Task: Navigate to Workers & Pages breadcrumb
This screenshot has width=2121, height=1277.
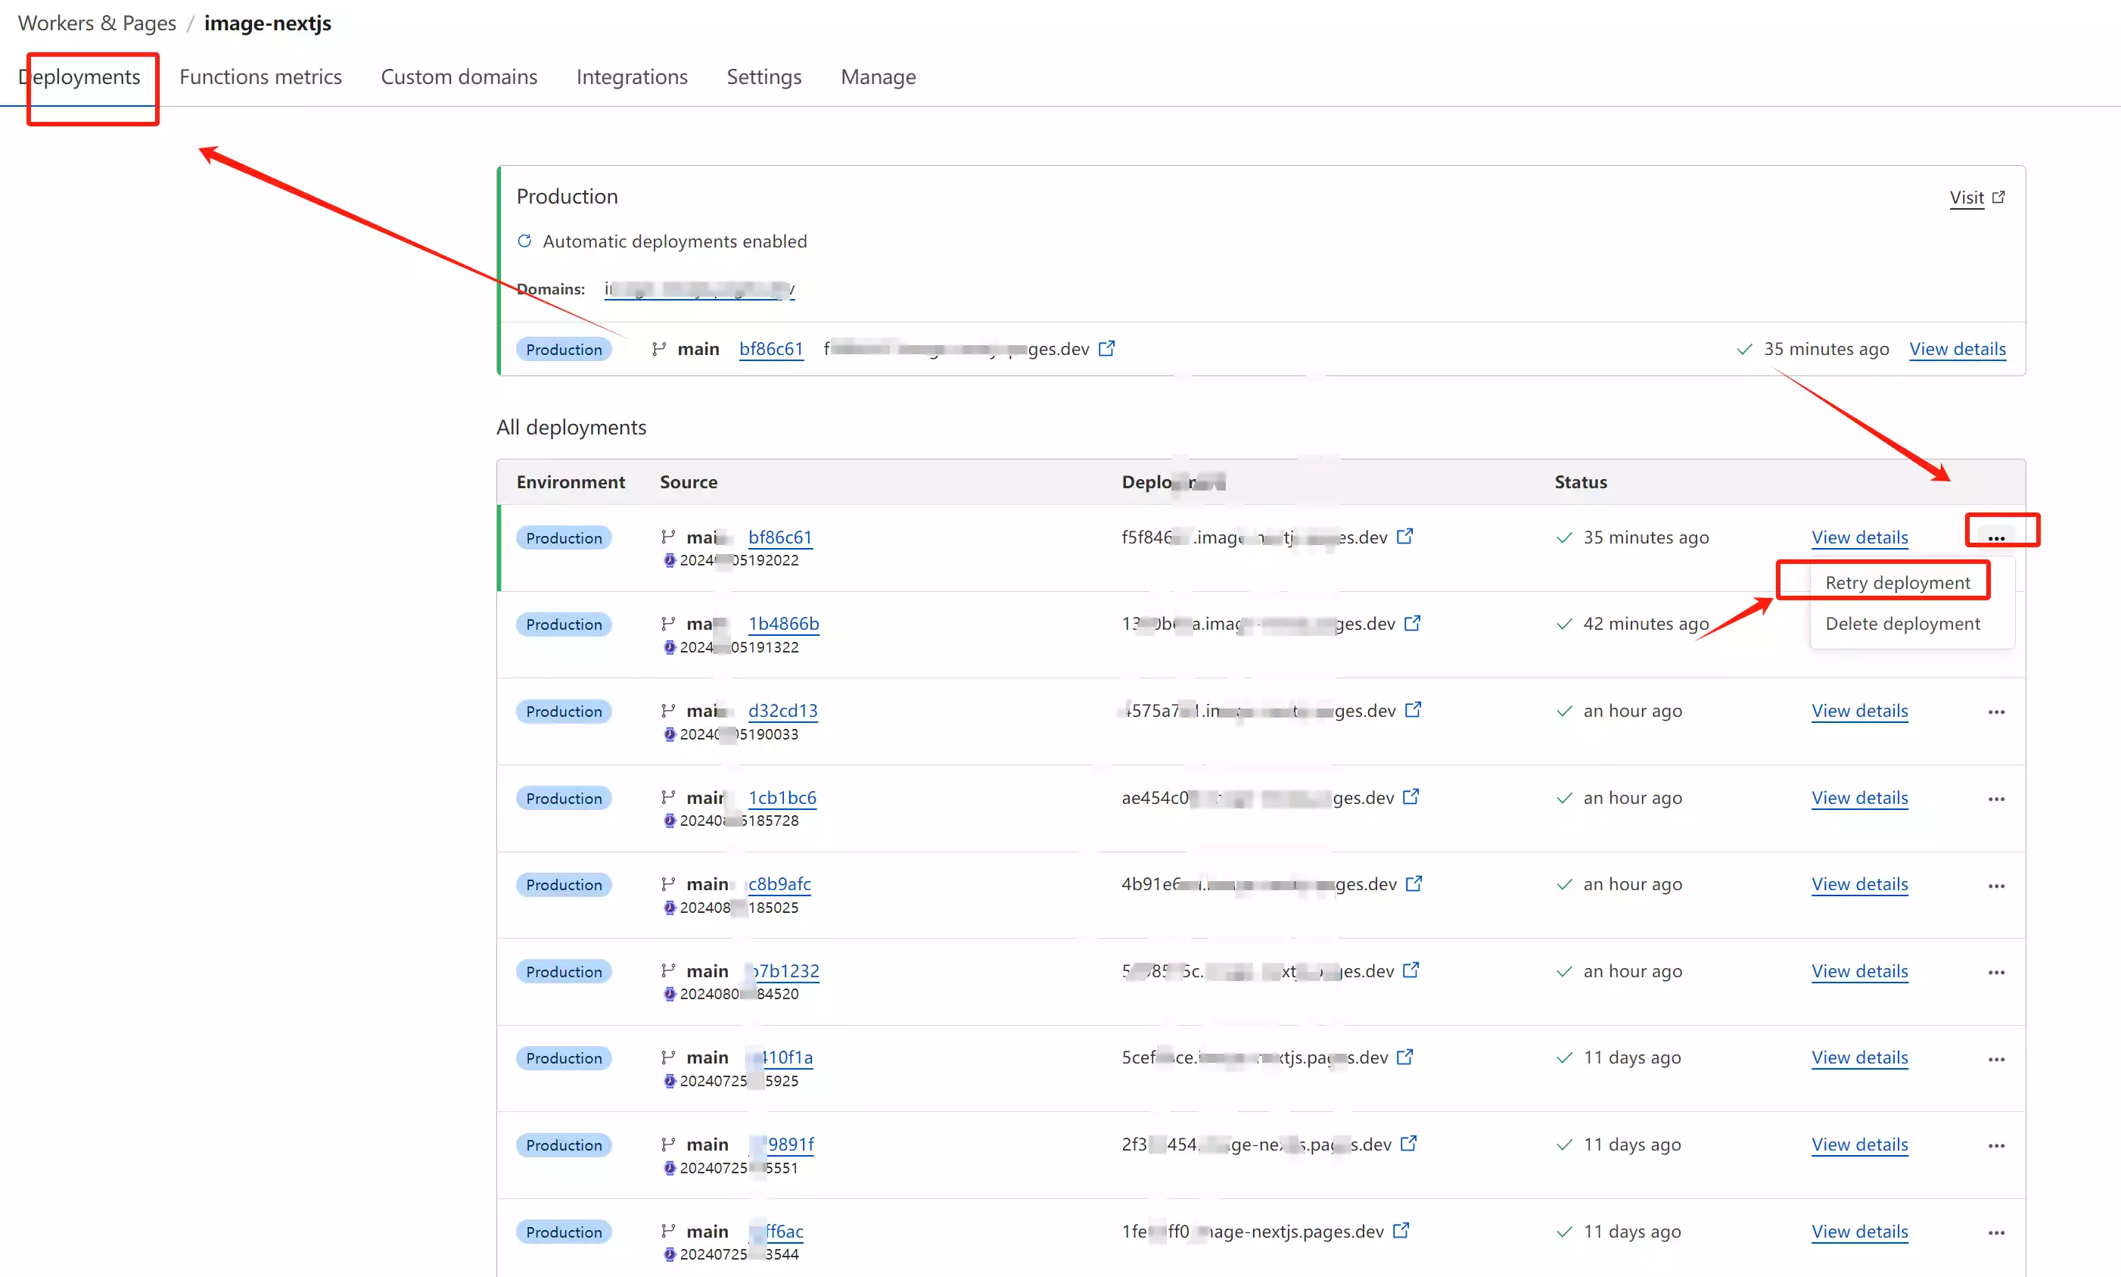Action: [x=96, y=23]
